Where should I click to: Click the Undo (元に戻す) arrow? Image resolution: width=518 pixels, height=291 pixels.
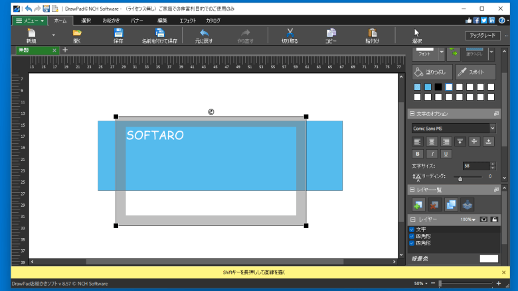click(x=204, y=32)
